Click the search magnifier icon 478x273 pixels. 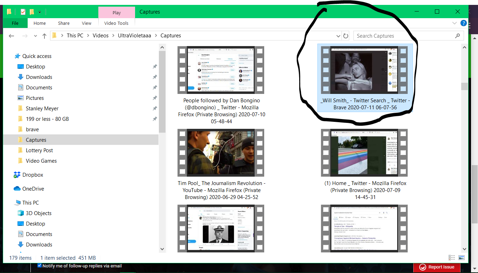click(457, 36)
